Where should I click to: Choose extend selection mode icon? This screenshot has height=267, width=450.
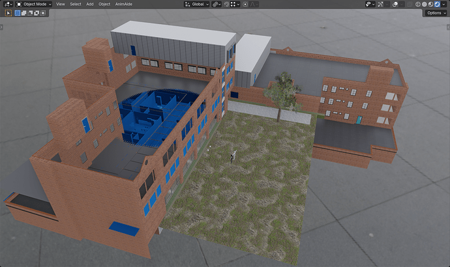coord(24,13)
